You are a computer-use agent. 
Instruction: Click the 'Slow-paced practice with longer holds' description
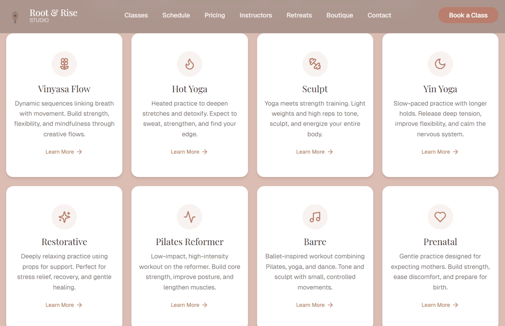tap(440, 119)
